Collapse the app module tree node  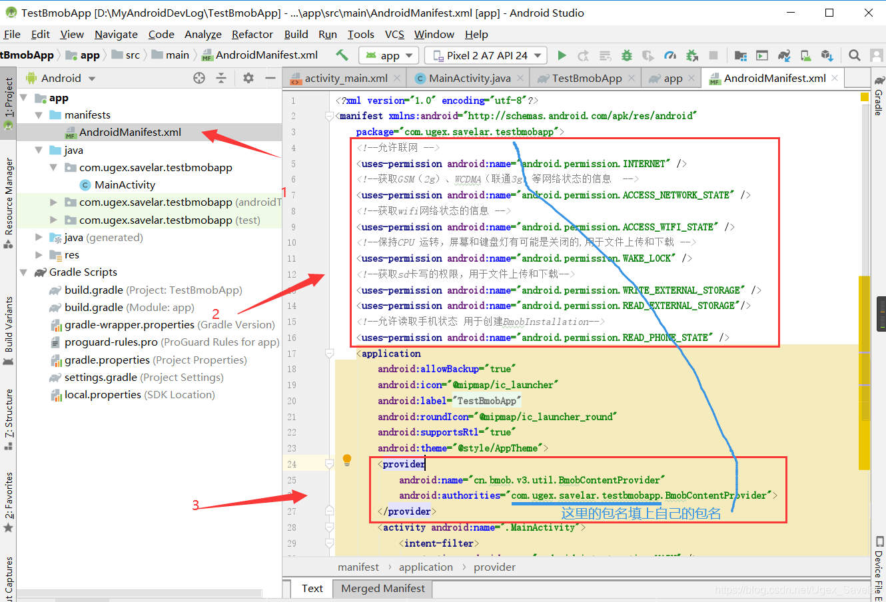pyautogui.click(x=24, y=98)
